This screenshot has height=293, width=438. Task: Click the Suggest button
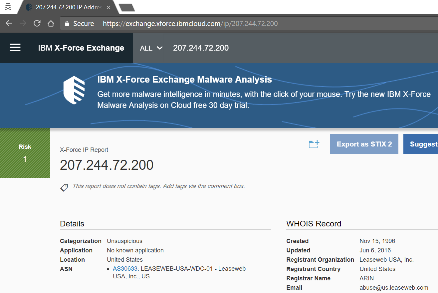coord(421,144)
